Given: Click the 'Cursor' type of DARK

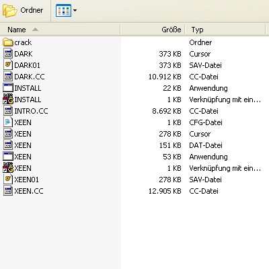Looking at the screenshot, I should [200, 54].
